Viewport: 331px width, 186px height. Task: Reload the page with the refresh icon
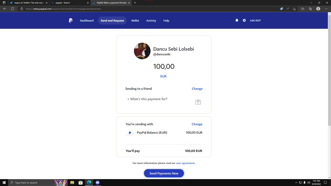pyautogui.click(x=12, y=9)
